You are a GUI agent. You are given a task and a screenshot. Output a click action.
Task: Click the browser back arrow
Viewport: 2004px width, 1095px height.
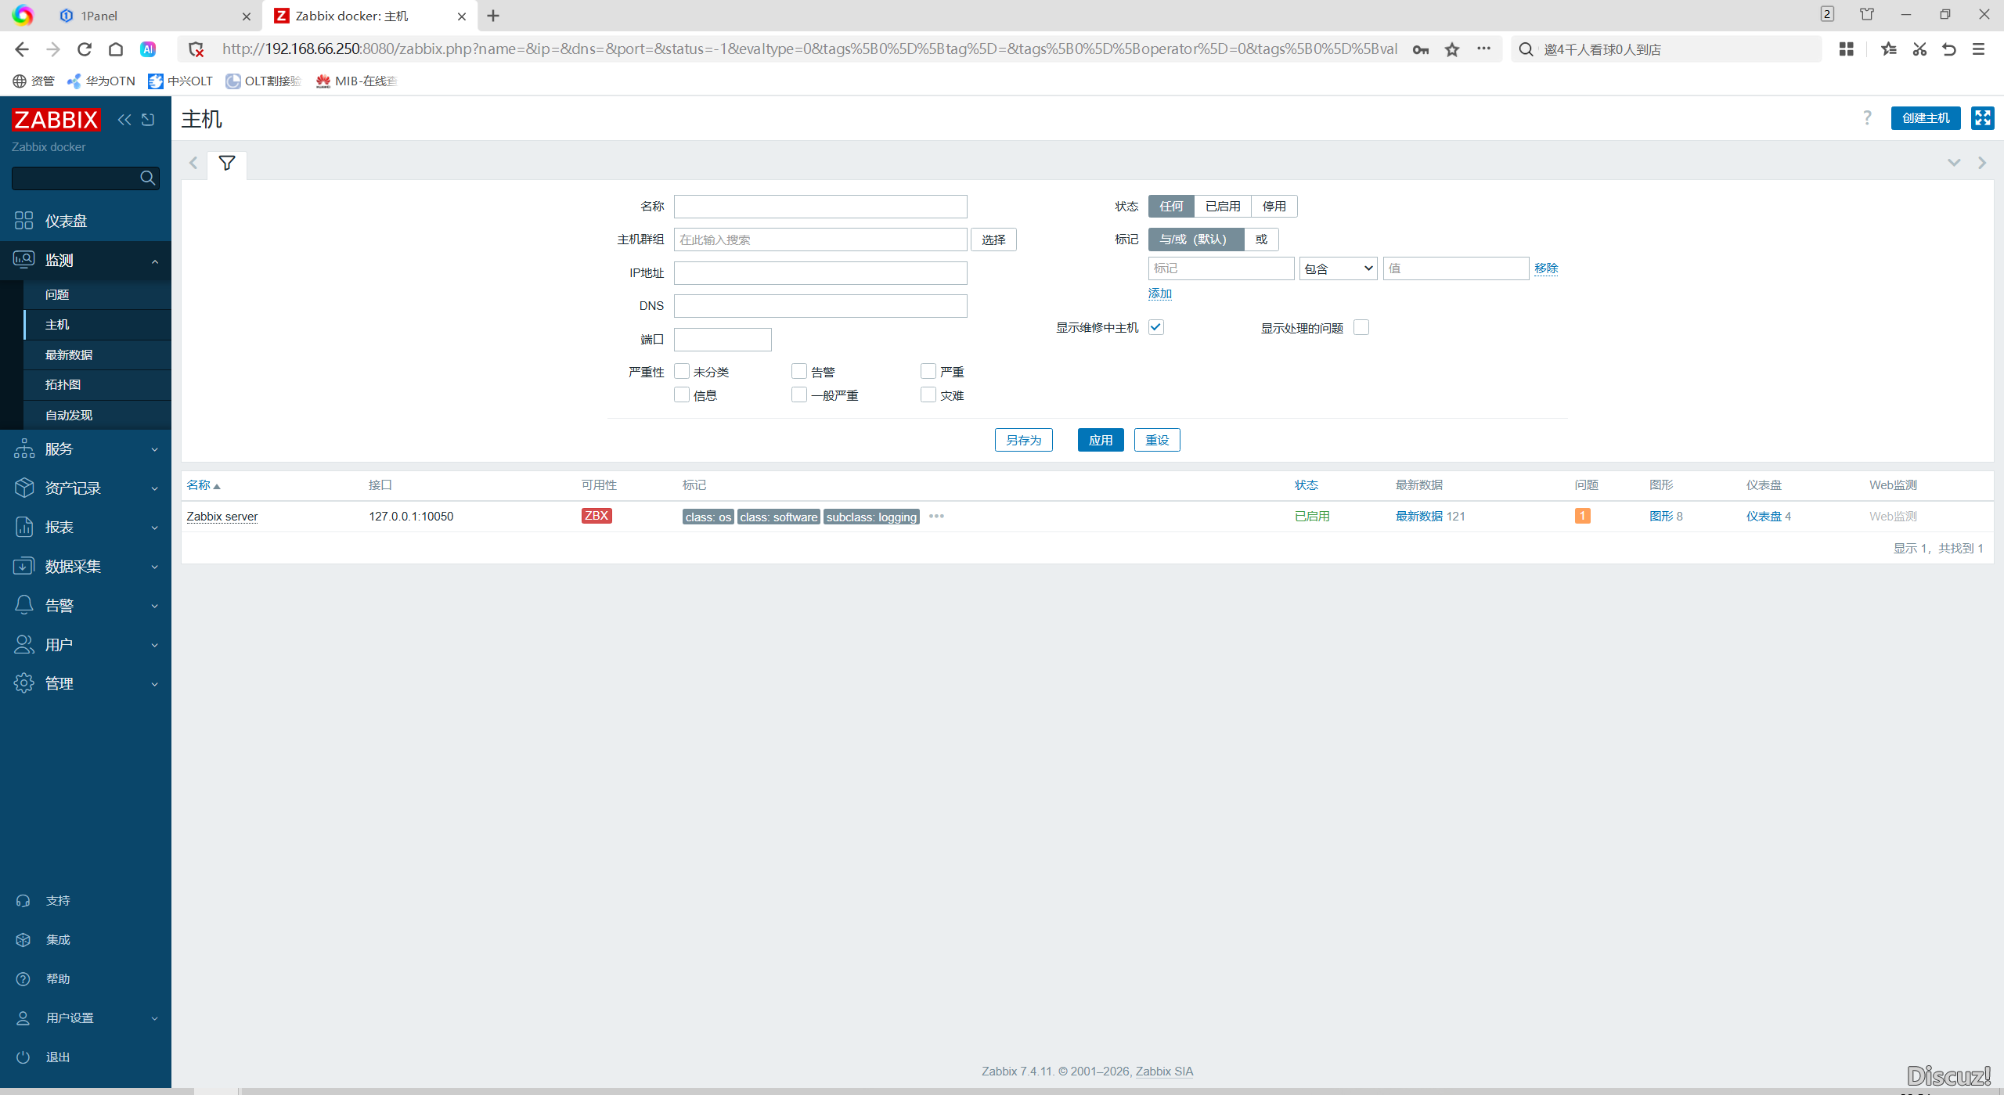(x=22, y=50)
